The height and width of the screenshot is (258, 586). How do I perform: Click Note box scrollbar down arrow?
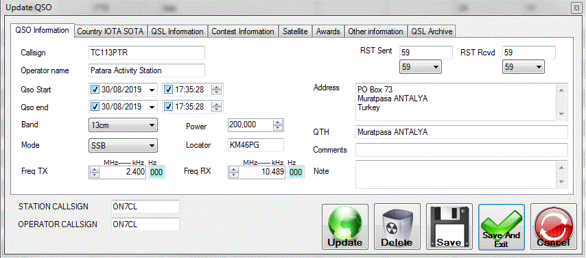point(562,182)
